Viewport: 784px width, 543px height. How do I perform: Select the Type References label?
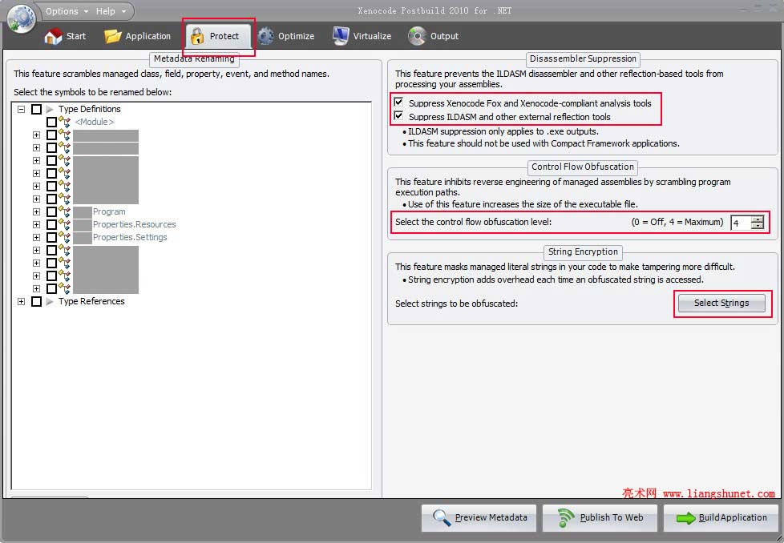(91, 301)
